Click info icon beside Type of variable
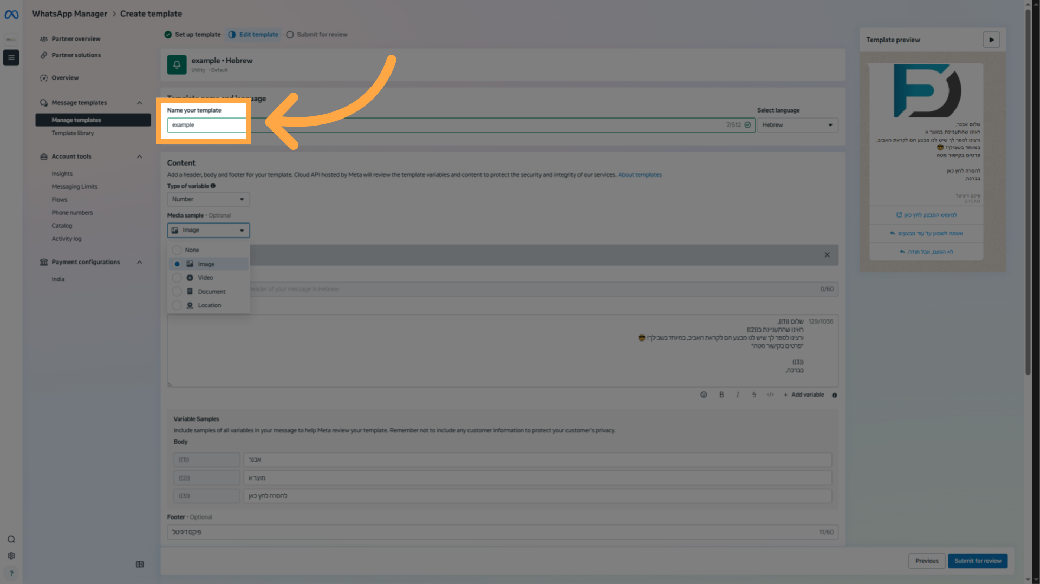1040x584 pixels. point(213,186)
